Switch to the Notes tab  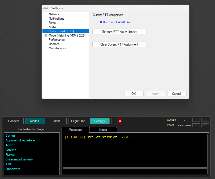point(103,130)
